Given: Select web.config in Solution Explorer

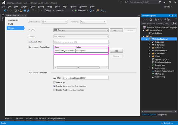Looking at the screenshot, I should coord(160,77).
